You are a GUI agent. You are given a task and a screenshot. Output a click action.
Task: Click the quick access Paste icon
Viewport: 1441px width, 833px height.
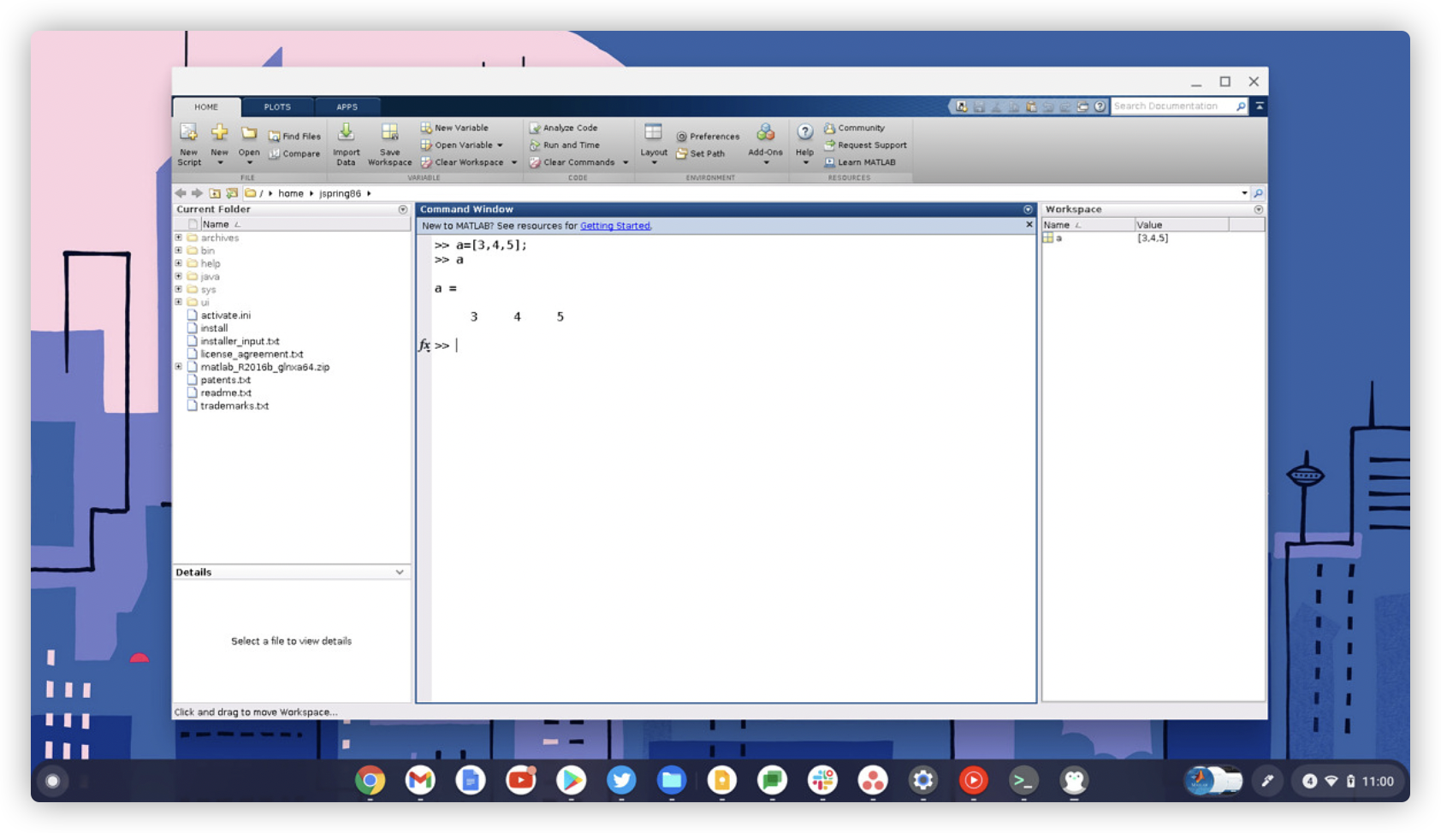click(x=1031, y=107)
